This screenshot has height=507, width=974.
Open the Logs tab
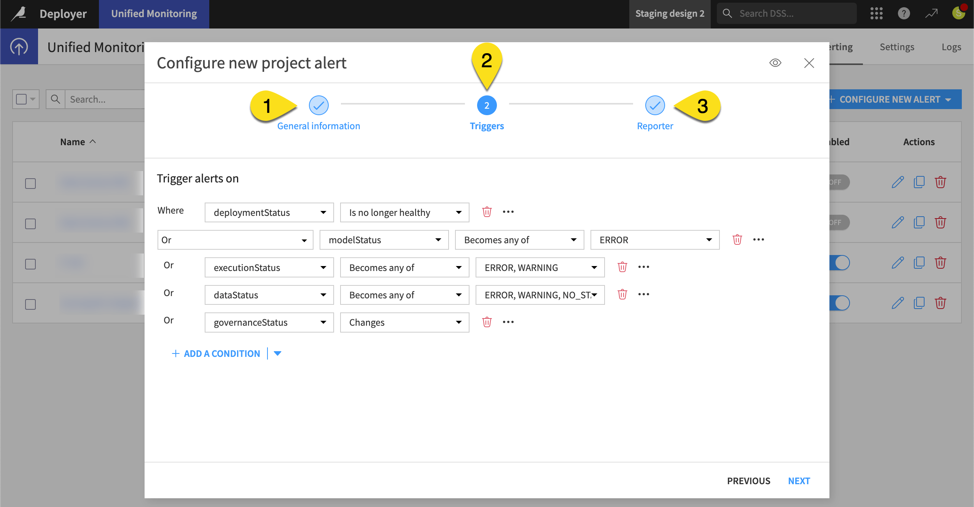coord(951,46)
